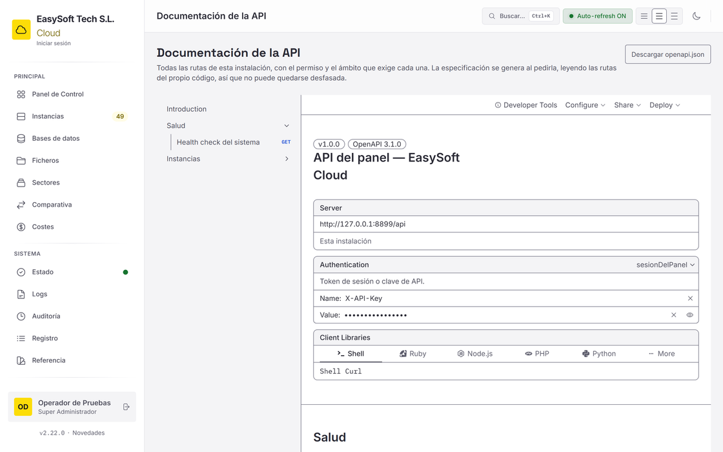Screen dimensions: 723x452
Task: Click the search magnifier icon
Action: (492, 16)
